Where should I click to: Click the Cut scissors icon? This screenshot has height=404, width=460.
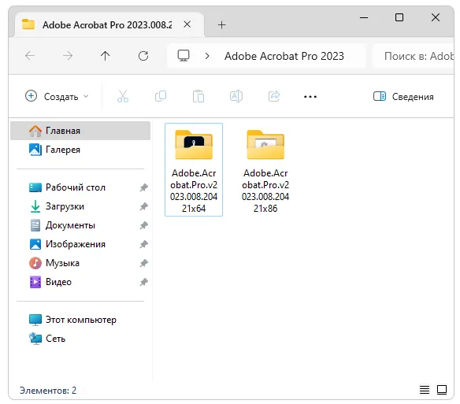click(x=123, y=96)
